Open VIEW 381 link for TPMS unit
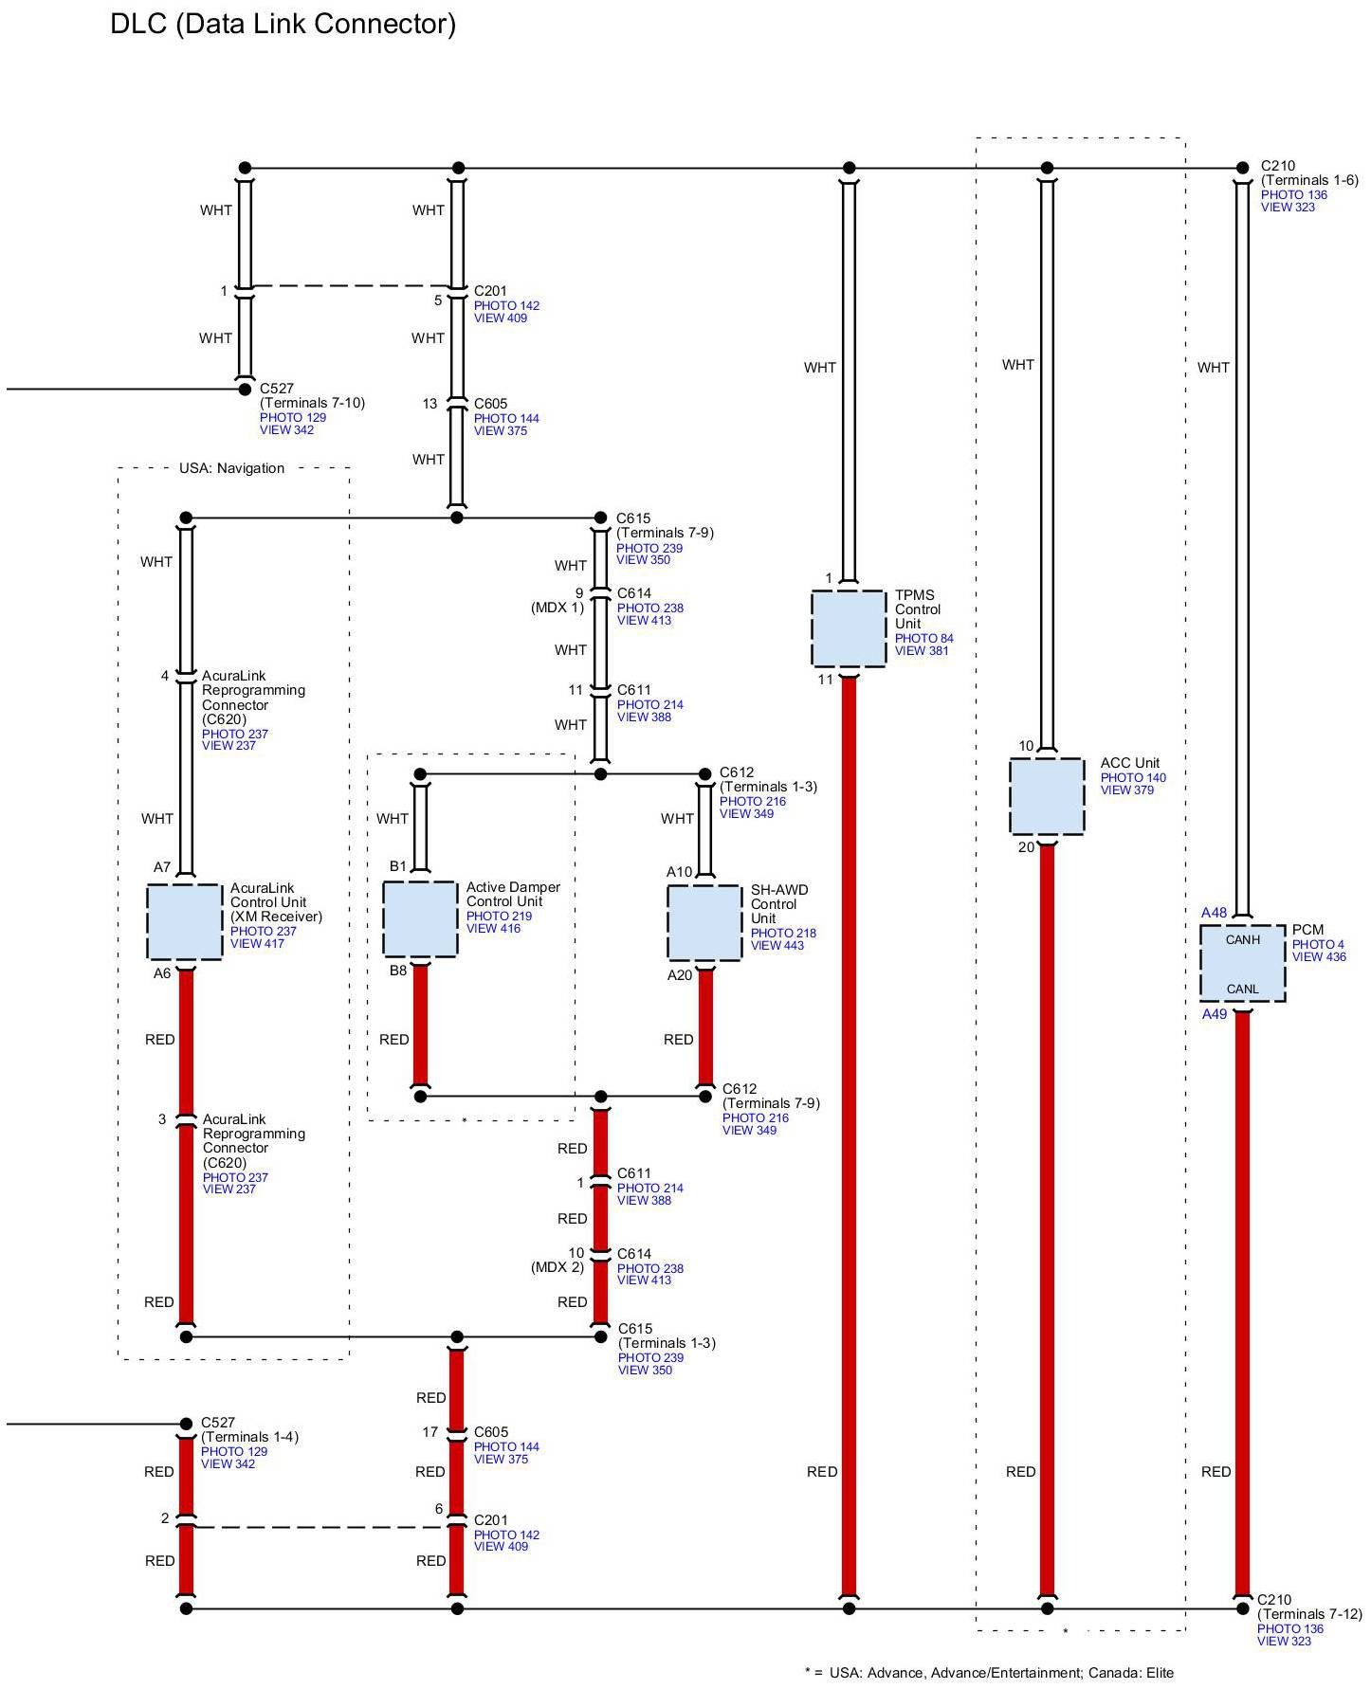Screen dimensions: 1371x1689 tap(921, 651)
